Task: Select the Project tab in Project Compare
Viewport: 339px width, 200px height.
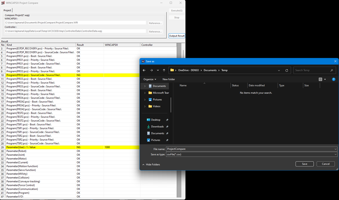Action: click(7, 10)
